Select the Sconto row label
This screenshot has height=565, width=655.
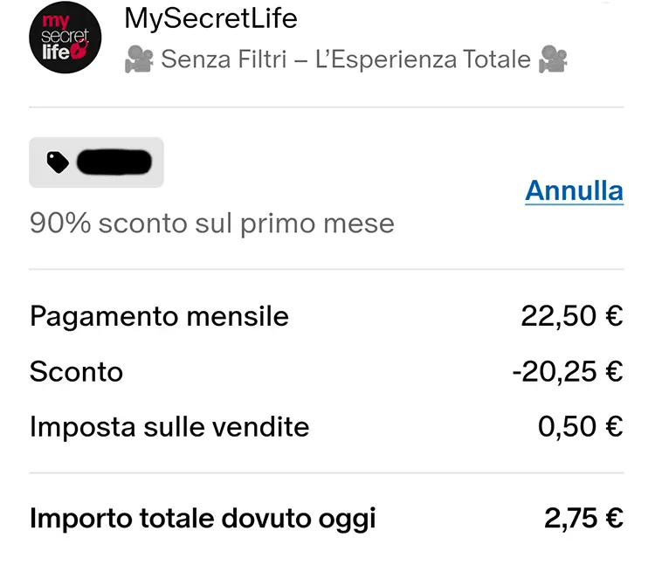76,372
